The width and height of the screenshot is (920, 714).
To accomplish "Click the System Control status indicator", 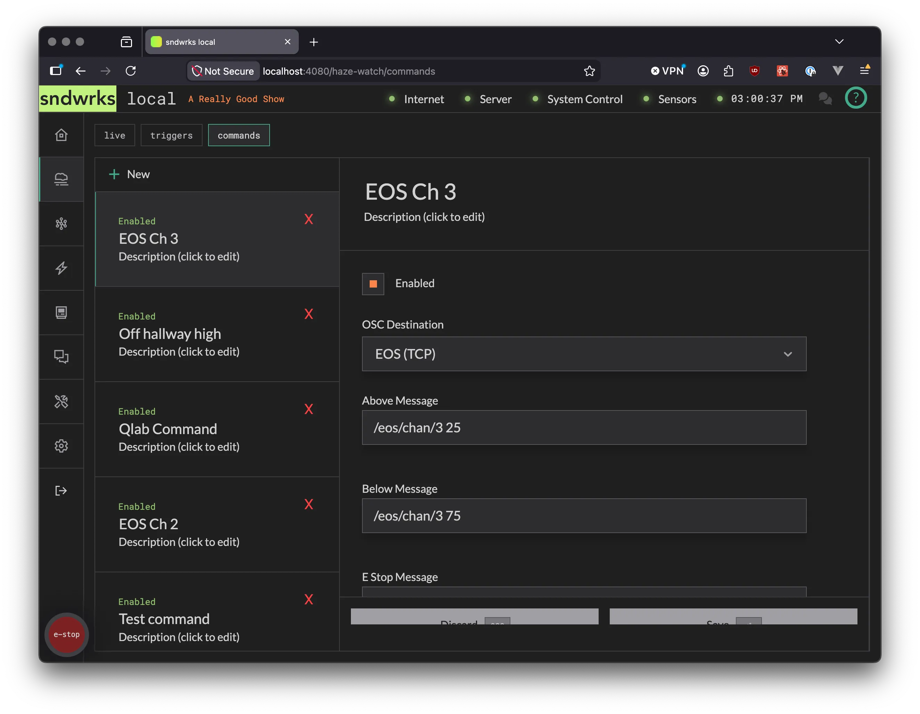I will (577, 99).
